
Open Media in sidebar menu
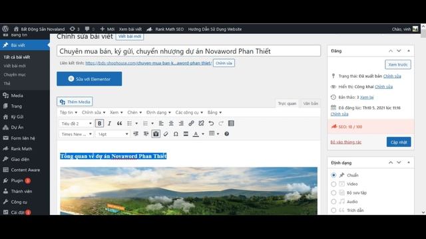[x=17, y=96]
